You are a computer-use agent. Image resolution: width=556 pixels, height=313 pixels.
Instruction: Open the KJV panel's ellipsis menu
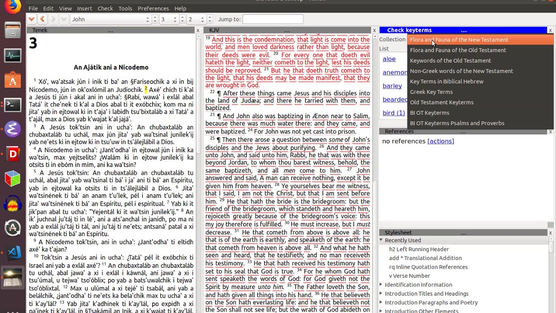pos(287,30)
